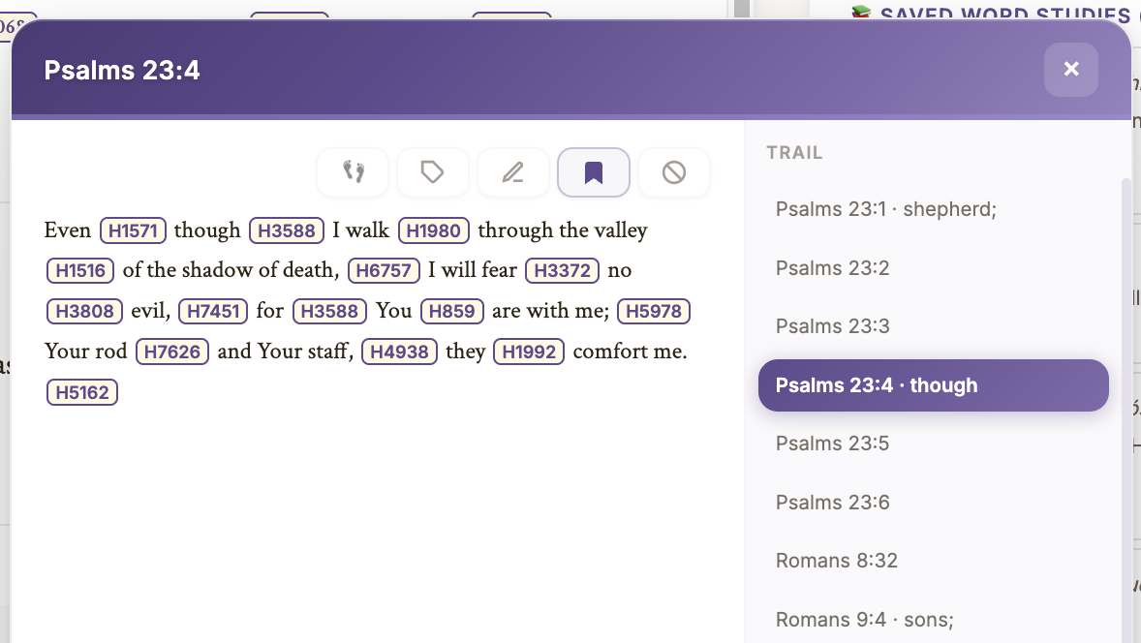Open Strong's badge H1980 for walk
Viewport: 1141px width, 643px height.
click(433, 230)
